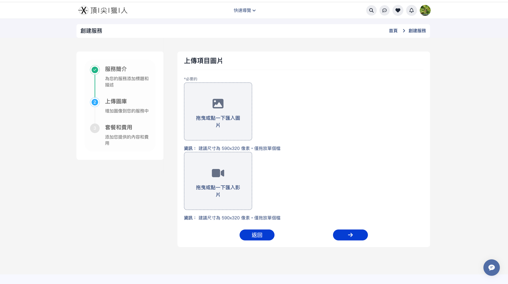The height and width of the screenshot is (284, 508).
Task: Click the 套餐和費用 step title
Action: click(x=119, y=128)
